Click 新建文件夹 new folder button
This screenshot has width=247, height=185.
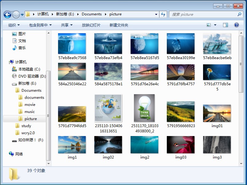pyautogui.click(x=119, y=25)
